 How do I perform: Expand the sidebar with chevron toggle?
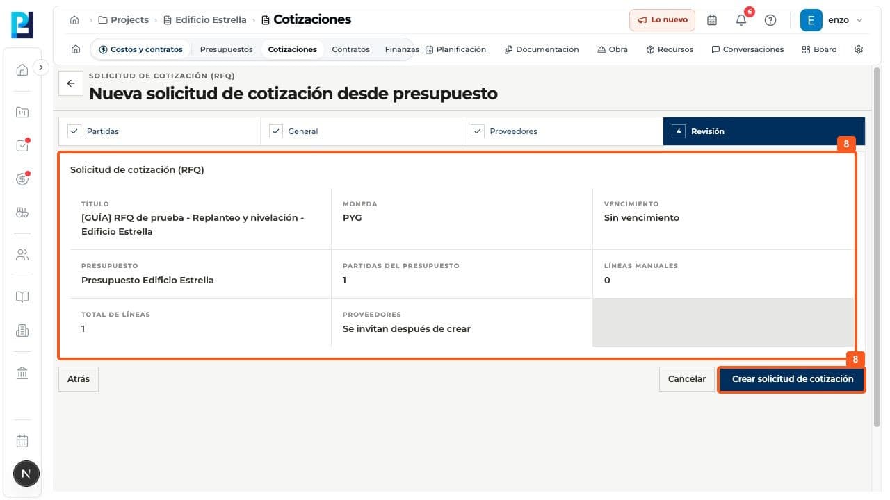(x=41, y=67)
